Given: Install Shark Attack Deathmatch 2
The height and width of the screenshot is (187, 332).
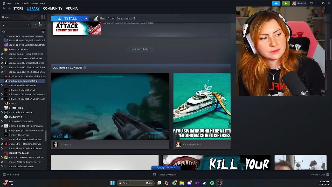Looking at the screenshot, I should 67,18.
